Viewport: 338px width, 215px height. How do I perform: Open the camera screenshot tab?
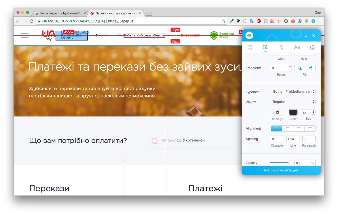click(x=313, y=47)
